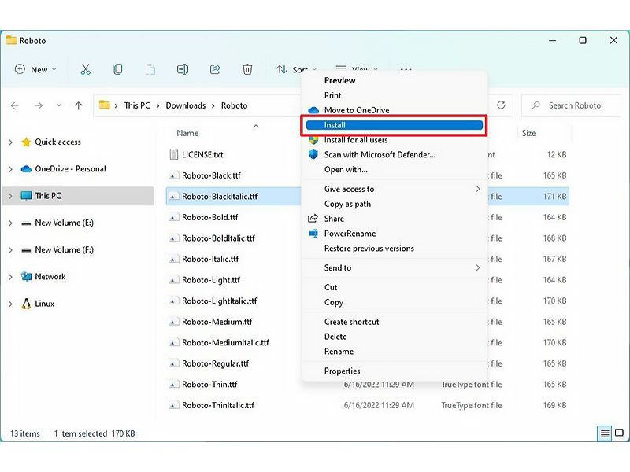
Task: Open the New item dropdown
Action: pyautogui.click(x=35, y=69)
